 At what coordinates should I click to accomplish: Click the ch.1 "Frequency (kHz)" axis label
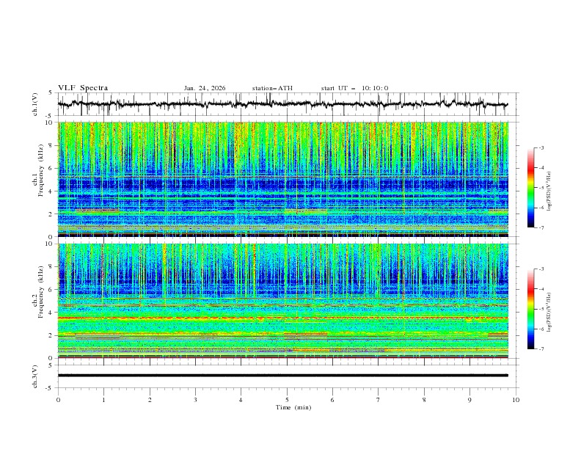click(x=41, y=170)
